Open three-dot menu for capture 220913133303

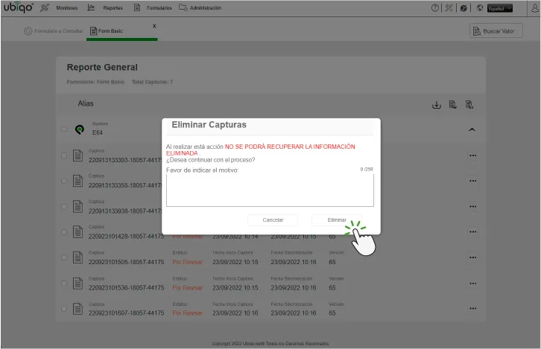coord(473,156)
